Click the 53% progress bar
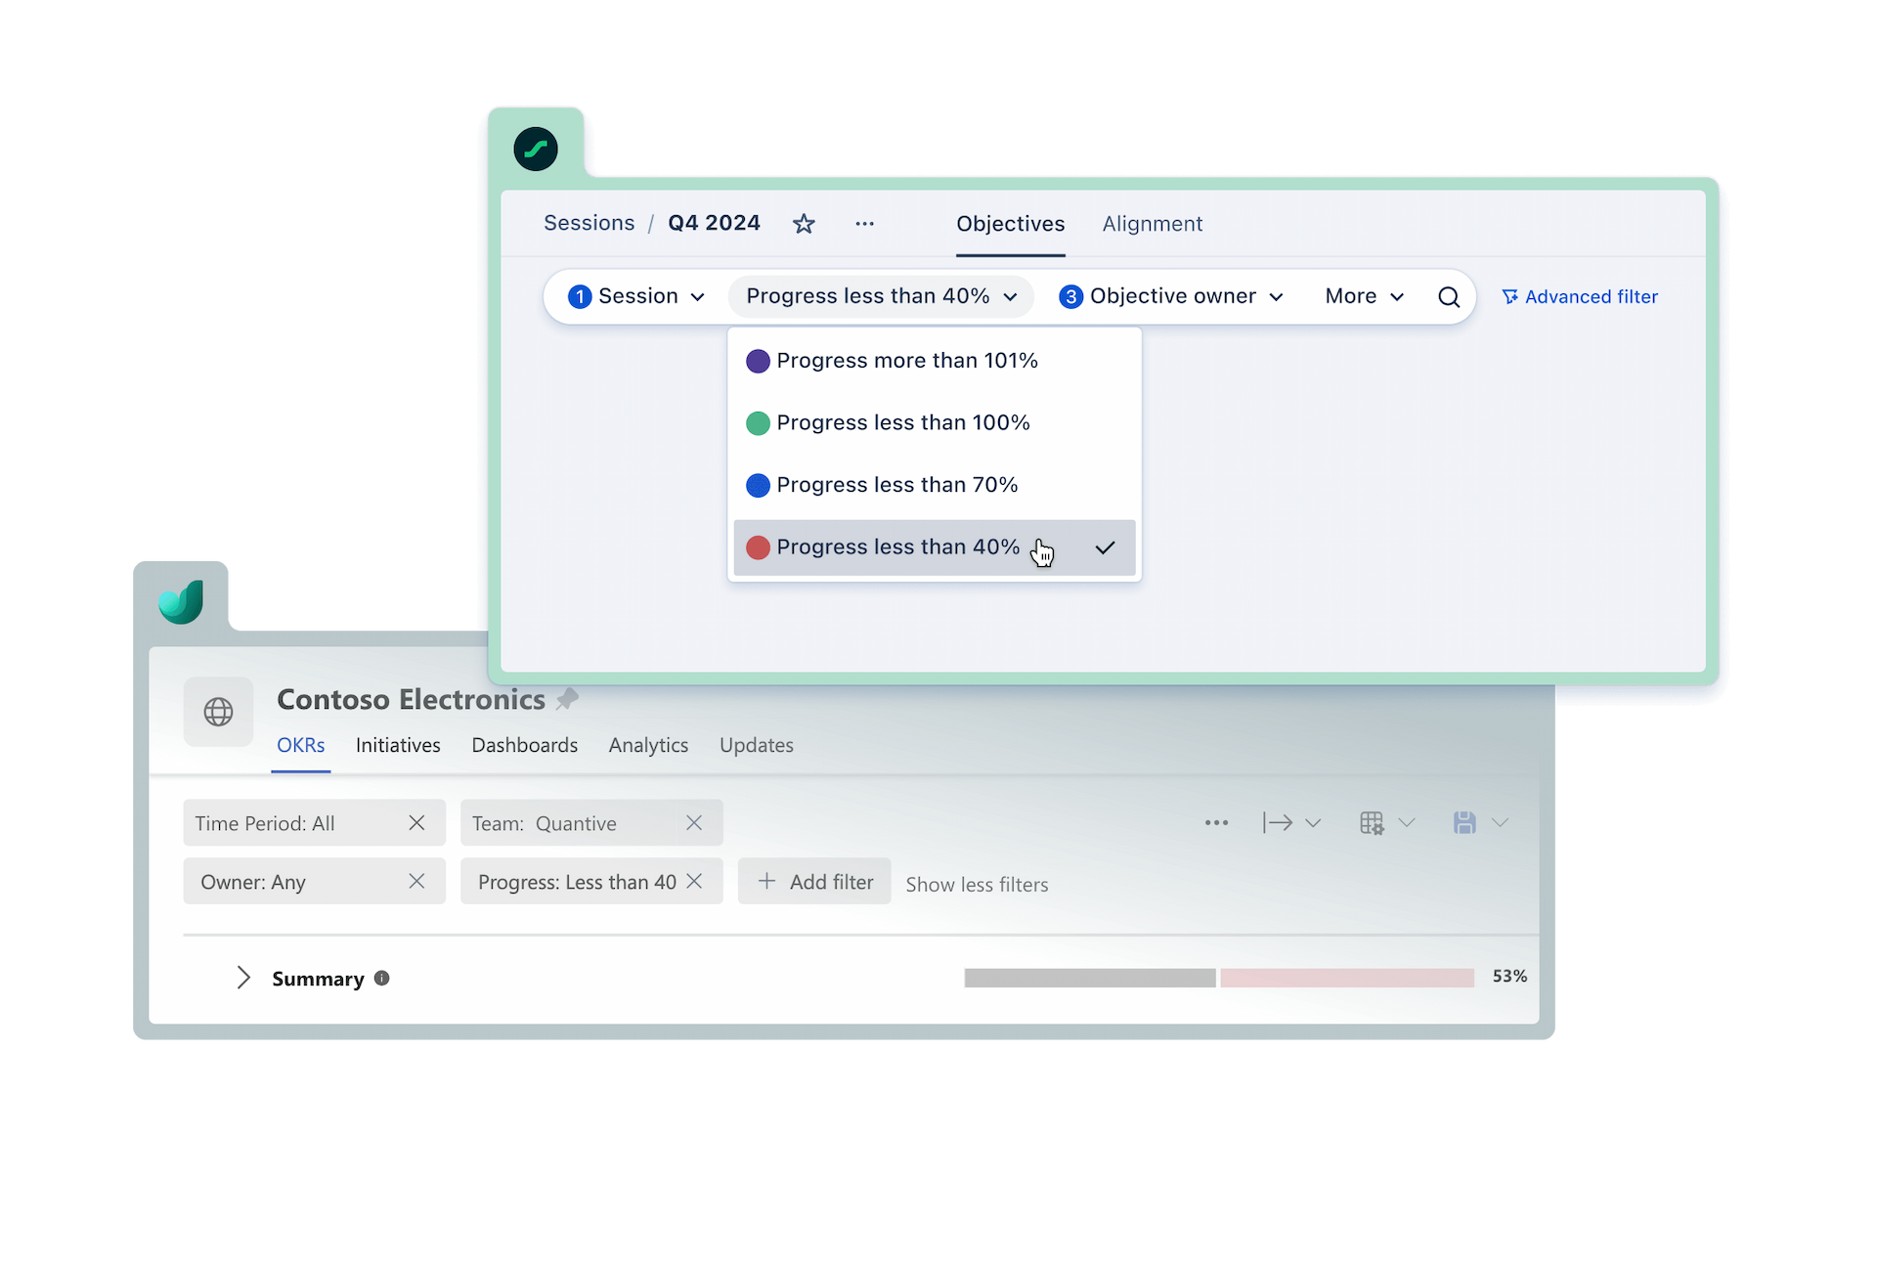Image resolution: width=1877 pixels, height=1268 pixels. (x=1217, y=978)
